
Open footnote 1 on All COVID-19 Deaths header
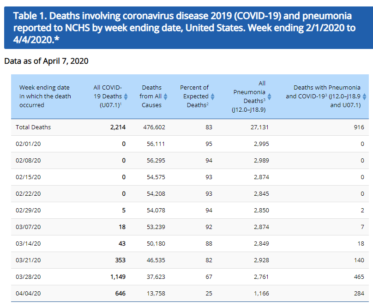(x=120, y=104)
